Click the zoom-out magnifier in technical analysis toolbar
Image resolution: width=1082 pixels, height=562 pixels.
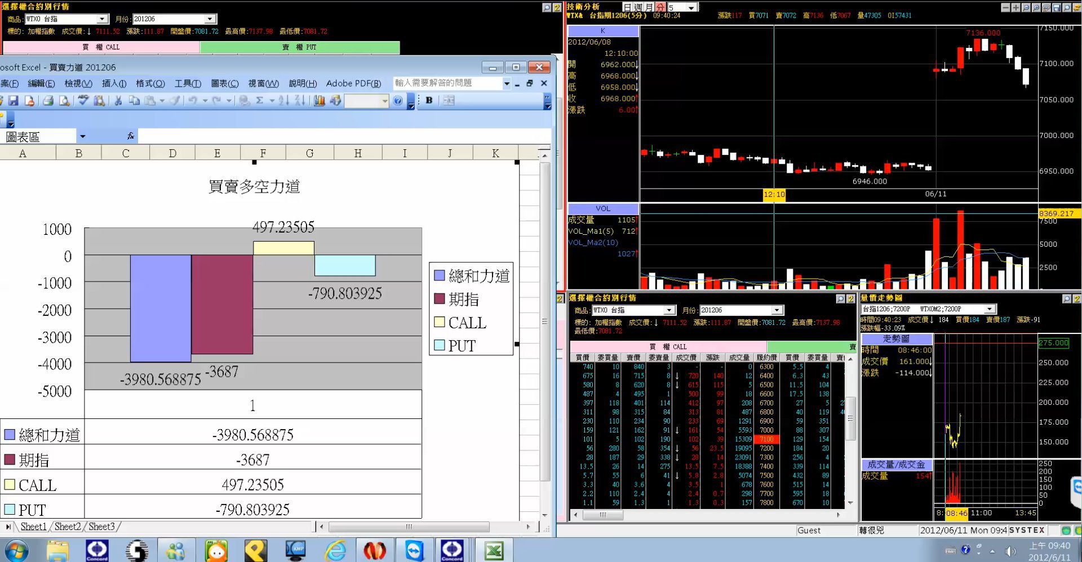point(1026,7)
